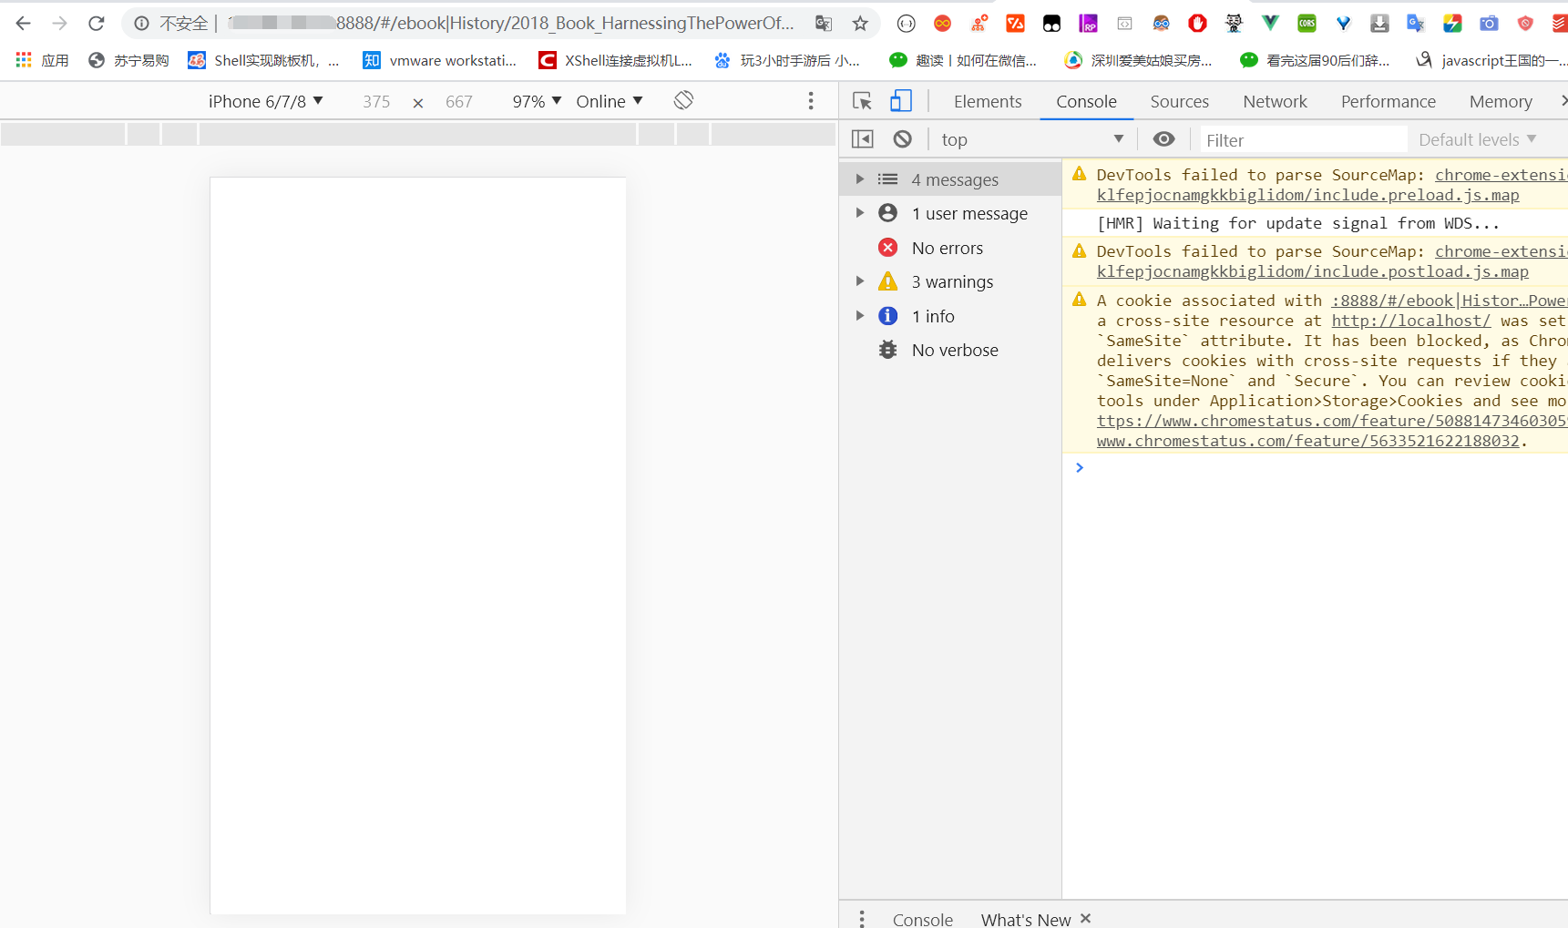The height and width of the screenshot is (928, 1568).
Task: Open the iPhone 6/7/8 device dropdown
Action: click(x=265, y=101)
